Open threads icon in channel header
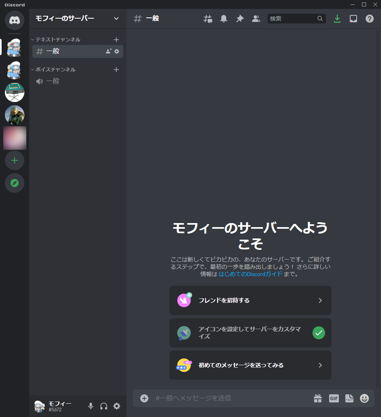 [208, 19]
